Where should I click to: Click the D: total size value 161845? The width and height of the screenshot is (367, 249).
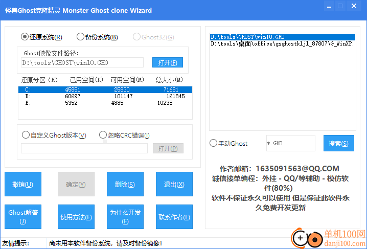[175, 96]
